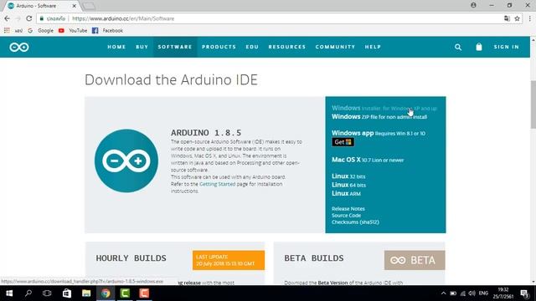The image size is (536, 301).
Task: Open File Explorer from taskbar
Action: 86,293
